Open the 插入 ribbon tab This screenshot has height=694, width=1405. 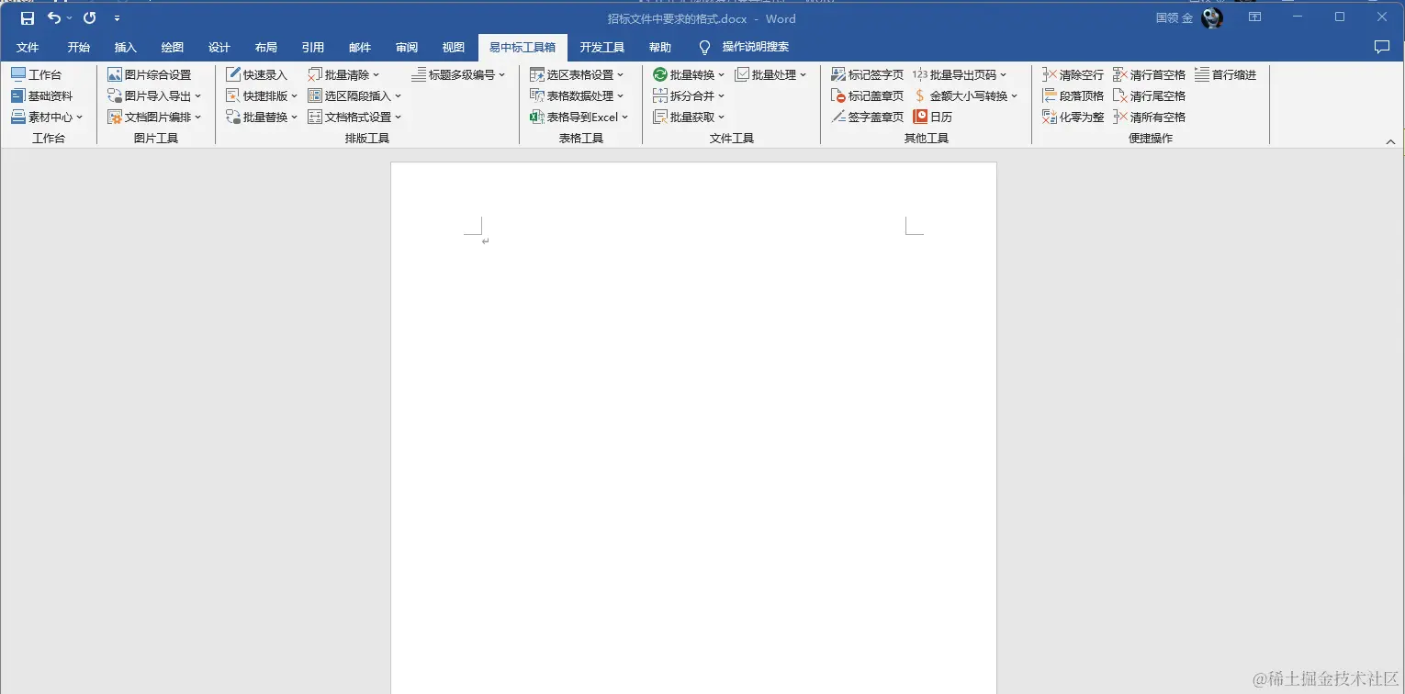coord(125,48)
